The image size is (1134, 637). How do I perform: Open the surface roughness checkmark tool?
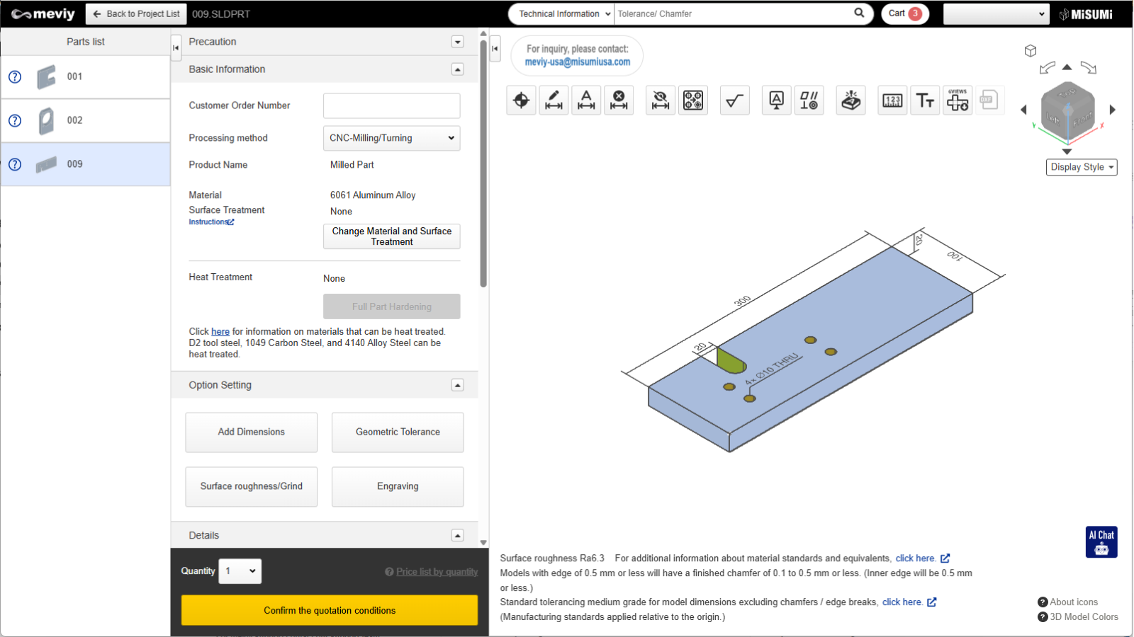(x=734, y=101)
